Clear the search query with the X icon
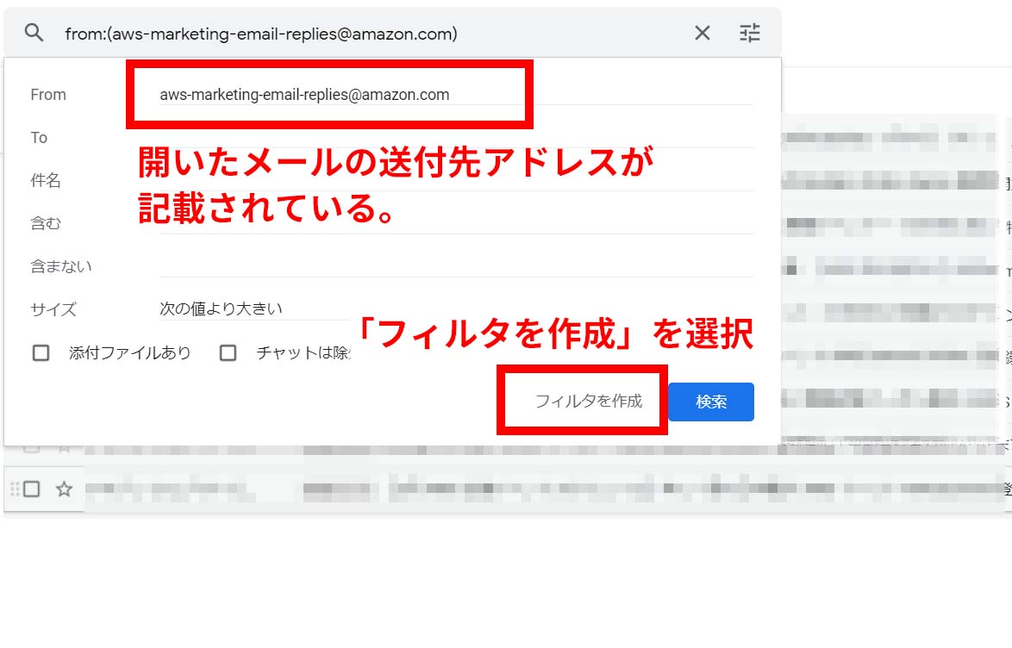This screenshot has width=1012, height=648. click(x=703, y=33)
